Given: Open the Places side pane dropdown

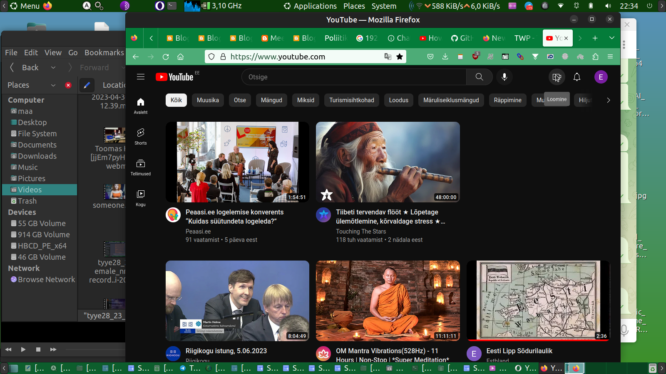Looking at the screenshot, I should (x=53, y=85).
